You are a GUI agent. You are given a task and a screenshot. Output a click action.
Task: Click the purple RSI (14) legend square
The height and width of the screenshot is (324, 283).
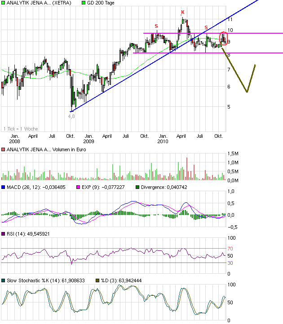[x=3, y=234]
